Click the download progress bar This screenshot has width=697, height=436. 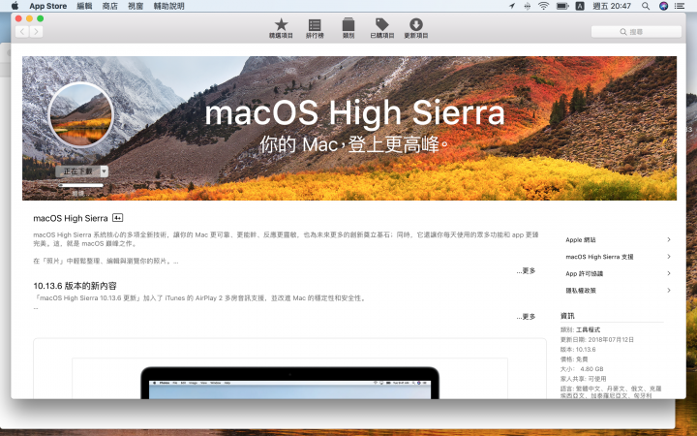tap(80, 185)
